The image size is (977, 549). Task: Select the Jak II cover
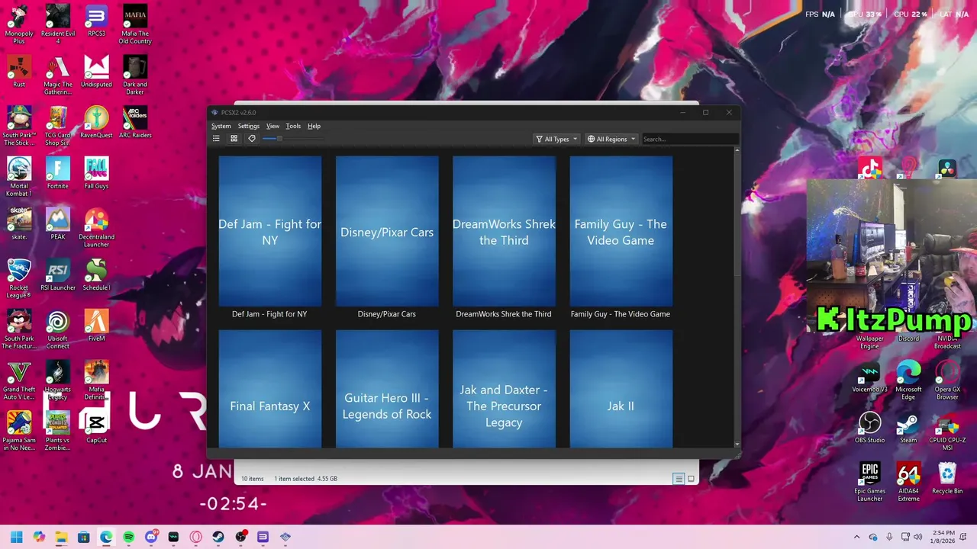[621, 389]
